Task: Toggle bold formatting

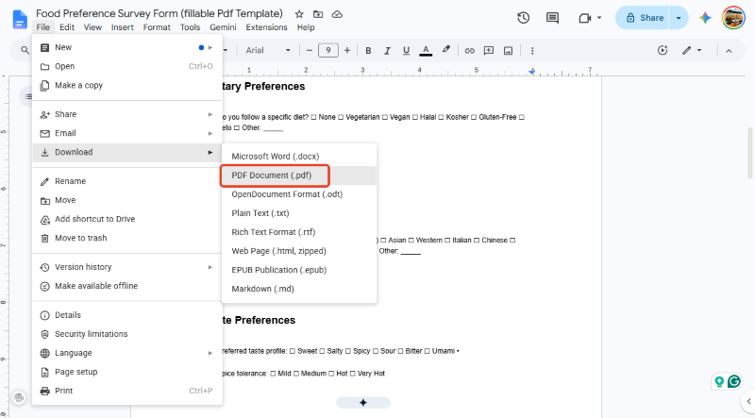Action: tap(368, 50)
